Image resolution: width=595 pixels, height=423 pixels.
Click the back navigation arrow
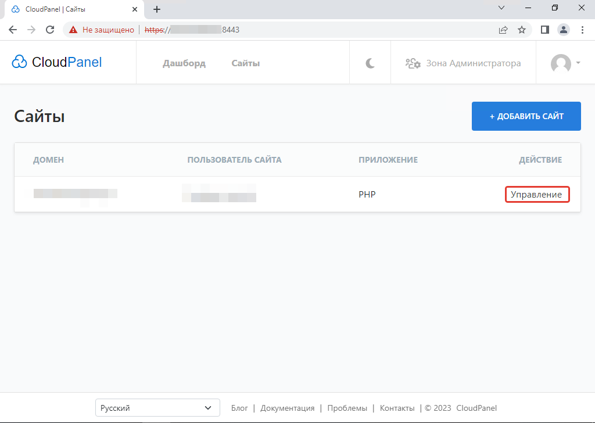pos(13,29)
